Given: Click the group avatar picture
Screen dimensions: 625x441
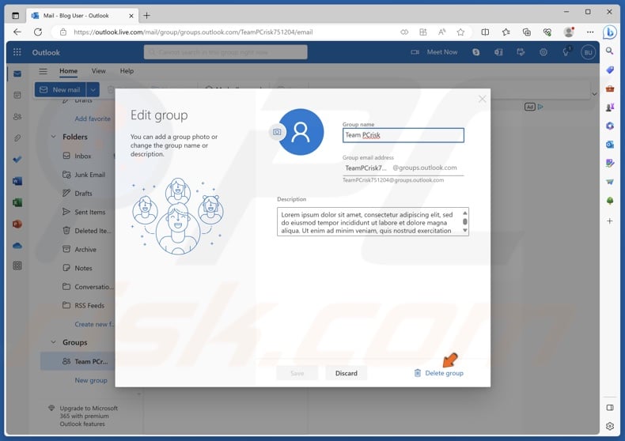Looking at the screenshot, I should 301,132.
